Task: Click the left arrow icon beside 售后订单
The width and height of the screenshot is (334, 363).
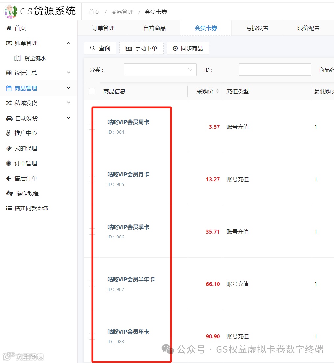Action: coord(9,178)
